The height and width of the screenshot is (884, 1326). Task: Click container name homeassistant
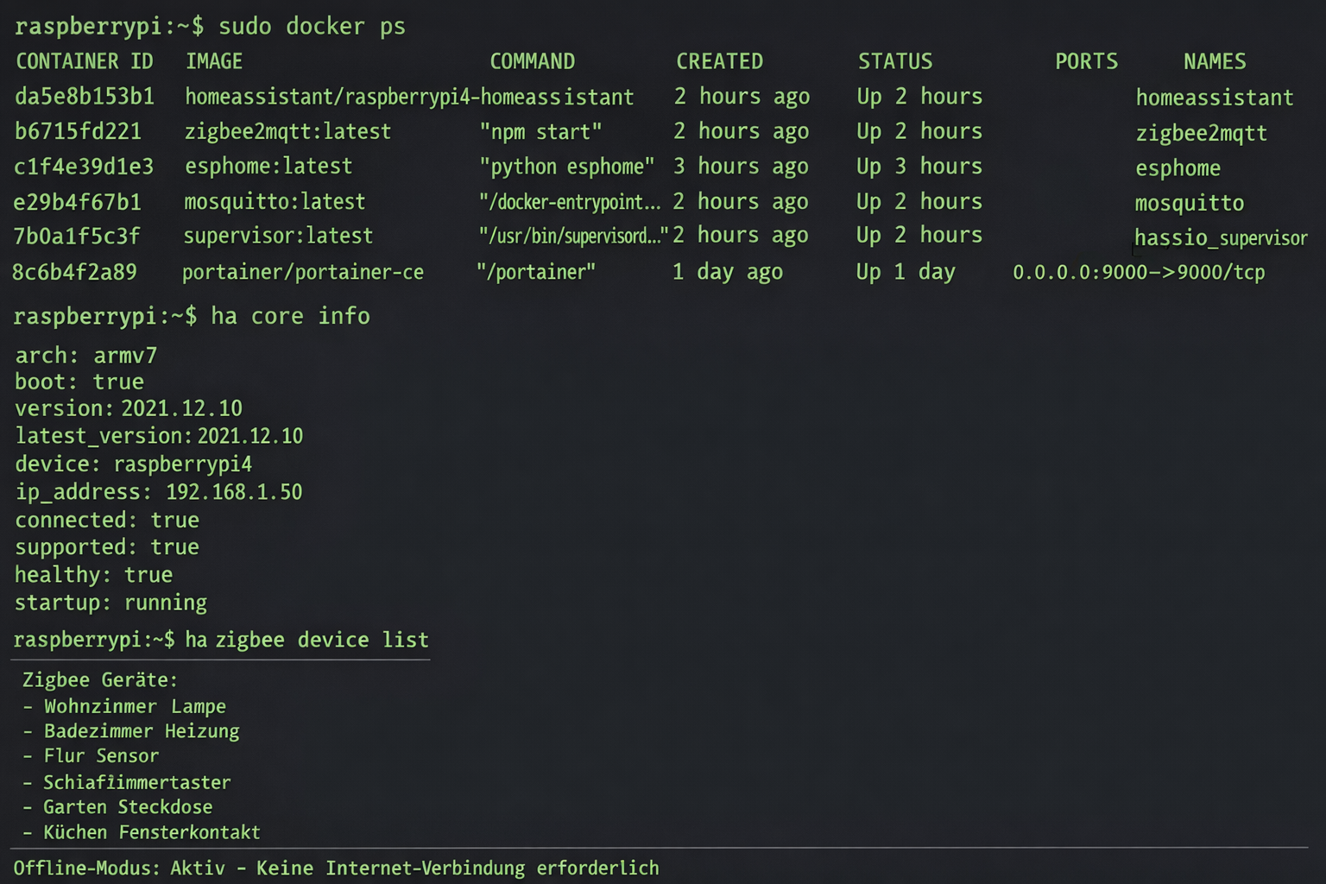point(1215,98)
